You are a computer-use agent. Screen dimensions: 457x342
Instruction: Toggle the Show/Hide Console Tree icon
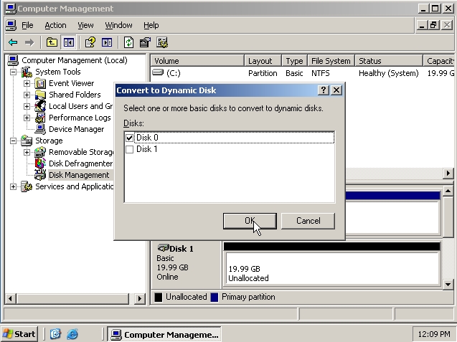68,42
